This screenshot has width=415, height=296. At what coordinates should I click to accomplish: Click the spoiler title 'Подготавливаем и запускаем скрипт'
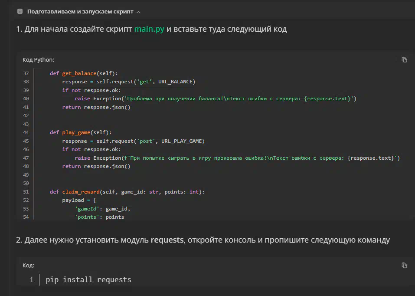click(80, 12)
